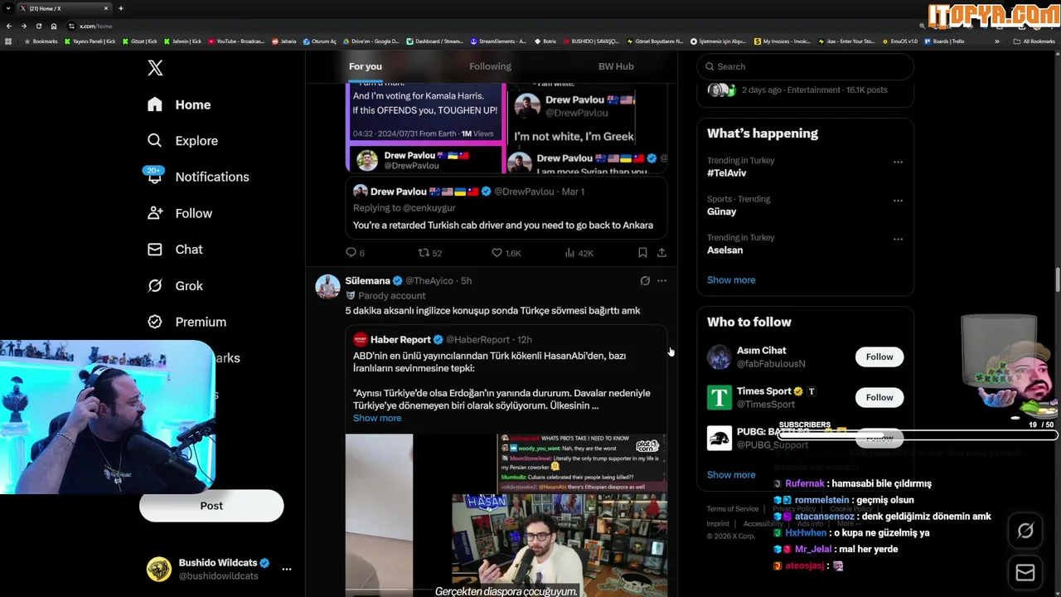This screenshot has width=1061, height=597.
Task: Open the floating messages envelope button
Action: click(1025, 573)
